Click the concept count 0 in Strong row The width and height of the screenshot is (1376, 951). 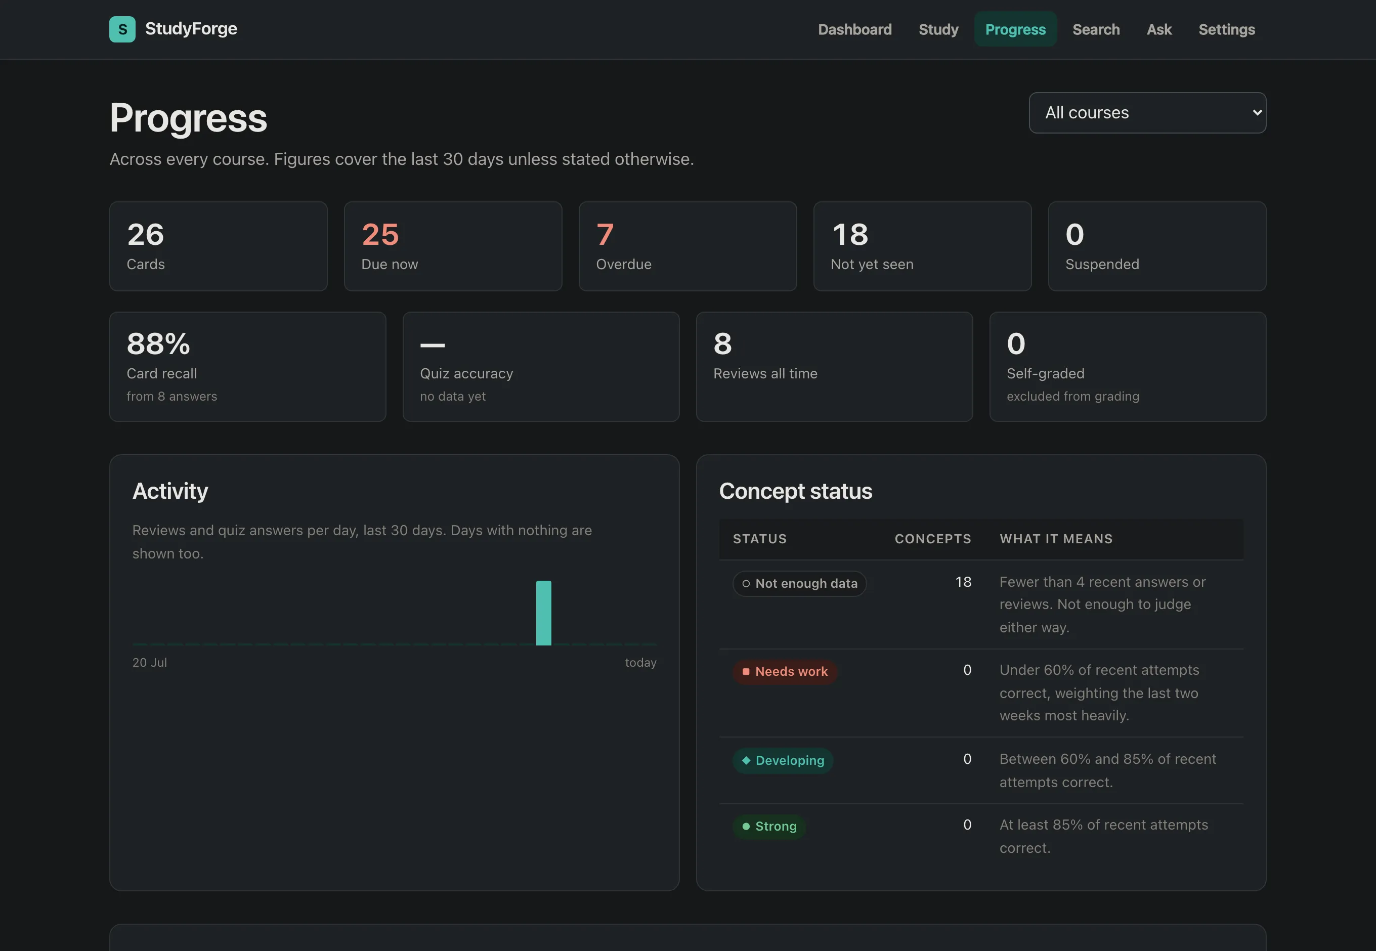[967, 825]
